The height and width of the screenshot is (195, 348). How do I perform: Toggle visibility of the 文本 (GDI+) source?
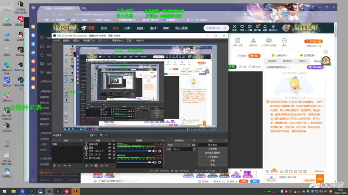click(x=110, y=155)
